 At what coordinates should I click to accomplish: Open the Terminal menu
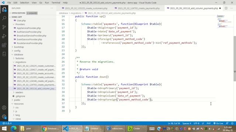(56, 3)
